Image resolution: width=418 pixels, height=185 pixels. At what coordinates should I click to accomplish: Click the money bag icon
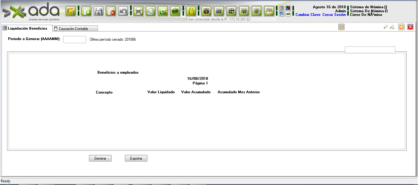[207, 11]
